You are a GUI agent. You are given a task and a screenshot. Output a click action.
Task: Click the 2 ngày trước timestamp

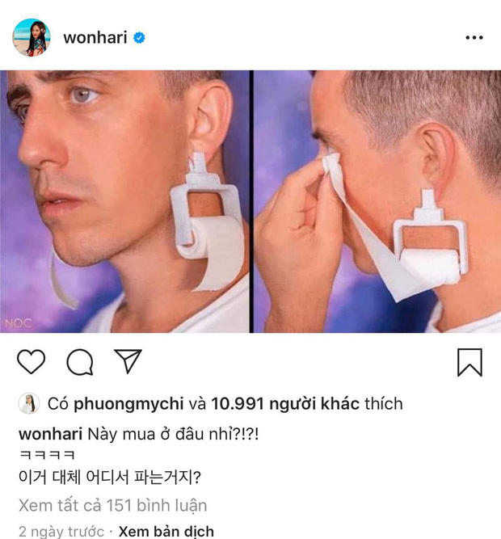pyautogui.click(x=61, y=532)
